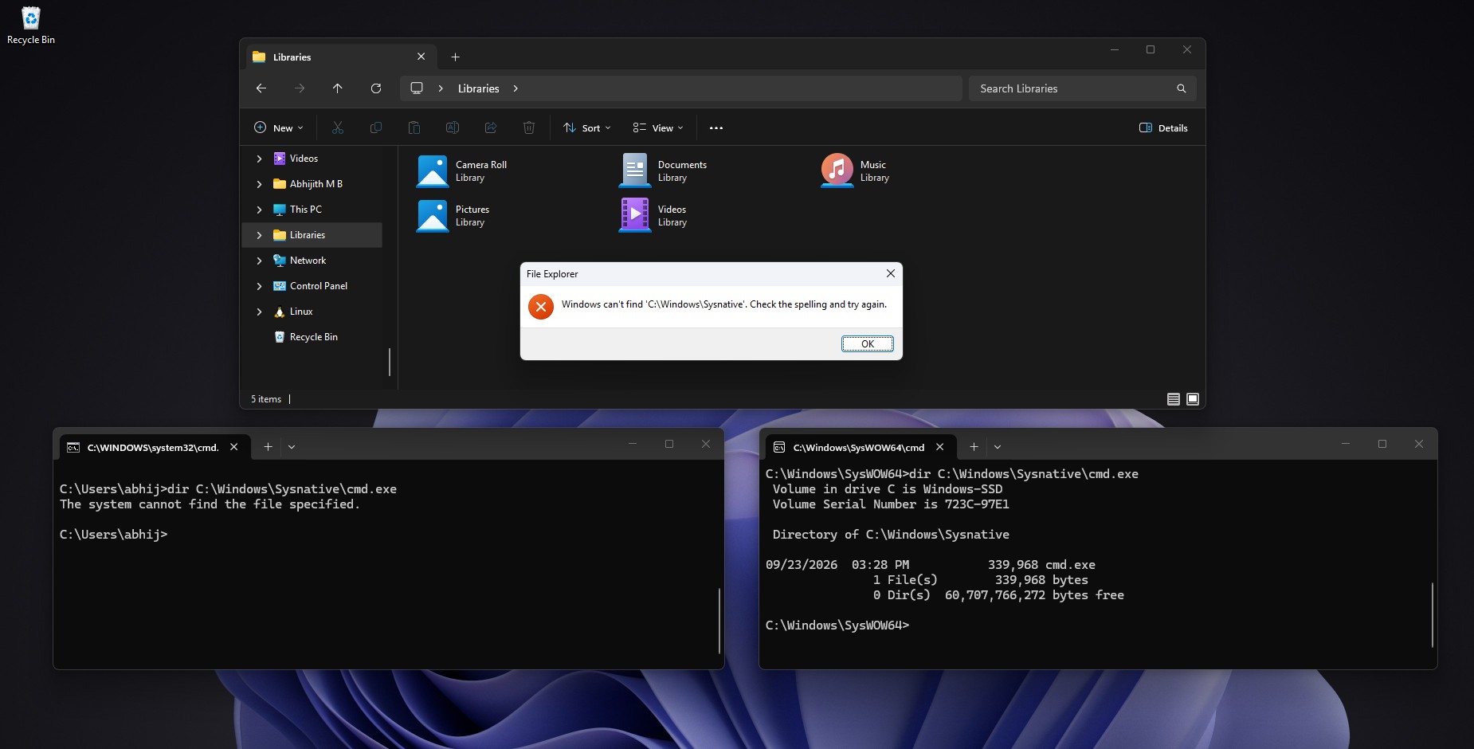Open the View dropdown
Screen dimensions: 1474x749
pos(658,127)
